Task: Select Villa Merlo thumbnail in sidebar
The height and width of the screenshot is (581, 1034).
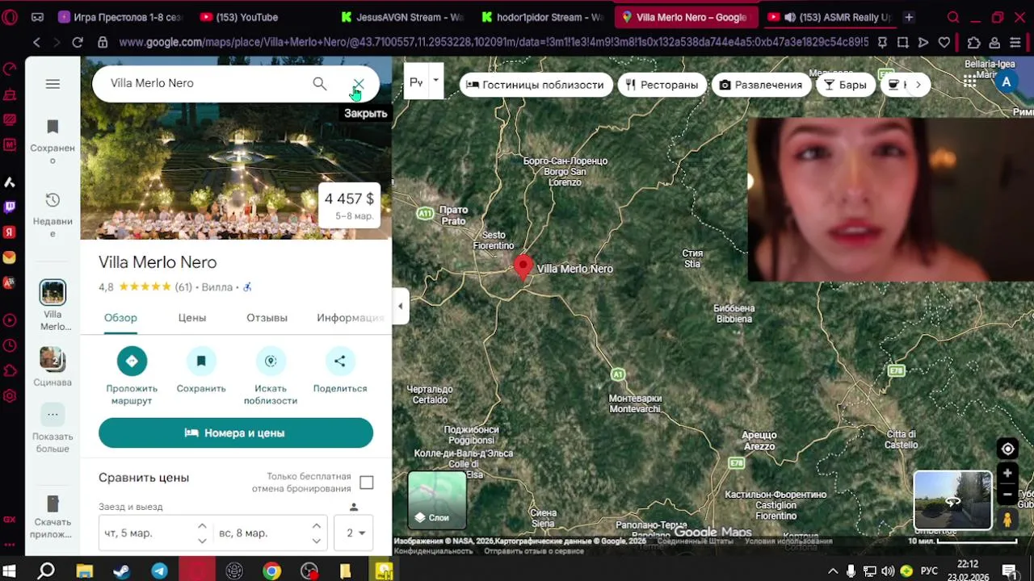Action: tap(53, 291)
